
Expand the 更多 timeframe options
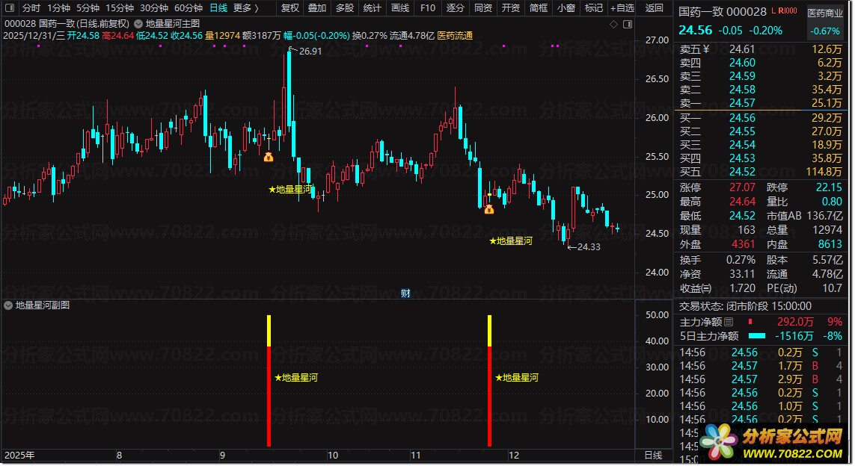pos(246,7)
